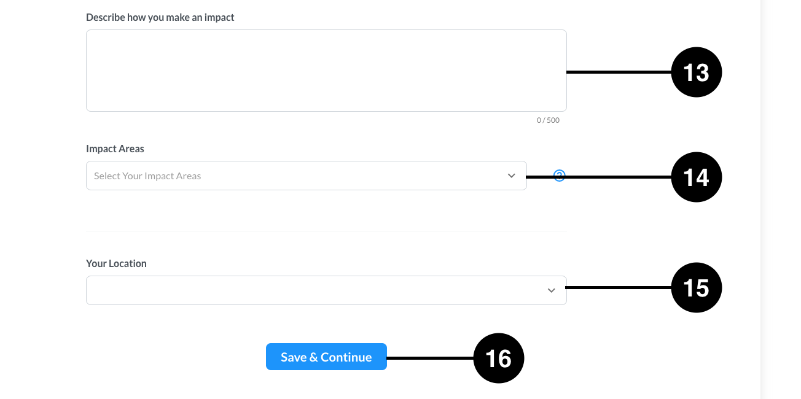Open the Select Your Impact Areas dropdown
801x399 pixels.
(x=307, y=176)
